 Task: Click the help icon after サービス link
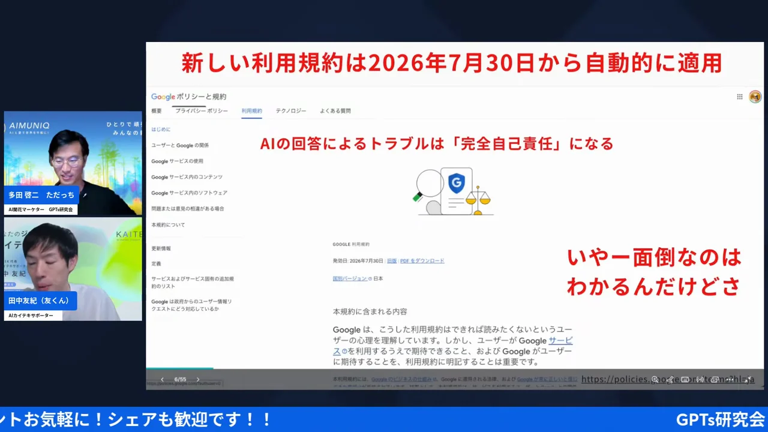[x=344, y=352]
